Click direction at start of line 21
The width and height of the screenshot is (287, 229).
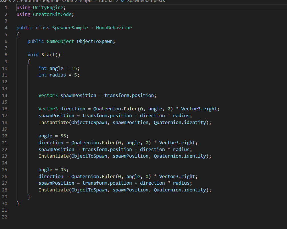(x=51, y=143)
